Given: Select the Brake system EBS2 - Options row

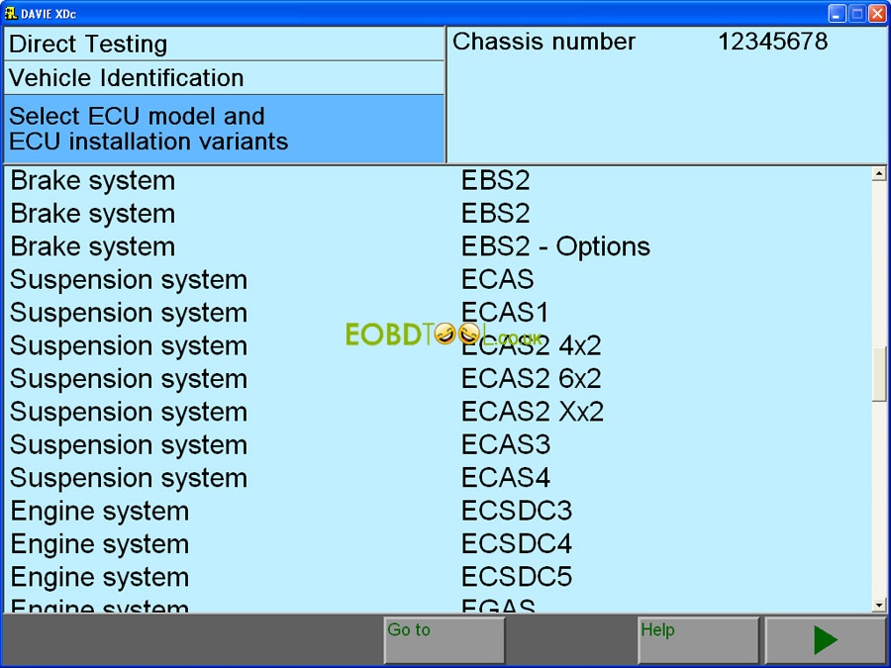Looking at the screenshot, I should pos(438,246).
